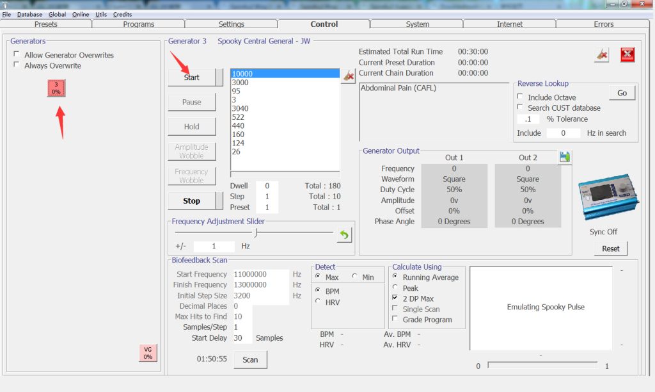Uncheck the 2 DP Max checkbox
Image resolution: width=655 pixels, height=392 pixels.
click(x=395, y=298)
